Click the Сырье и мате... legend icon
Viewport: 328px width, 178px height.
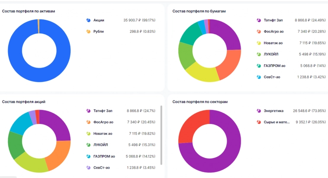(259, 122)
